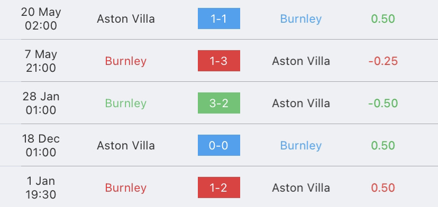
Task: Click the red 1-3 score box
Action: tap(218, 61)
